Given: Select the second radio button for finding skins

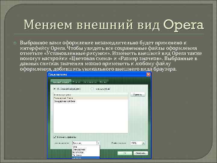Looking at the screenshot, I should [92, 89].
